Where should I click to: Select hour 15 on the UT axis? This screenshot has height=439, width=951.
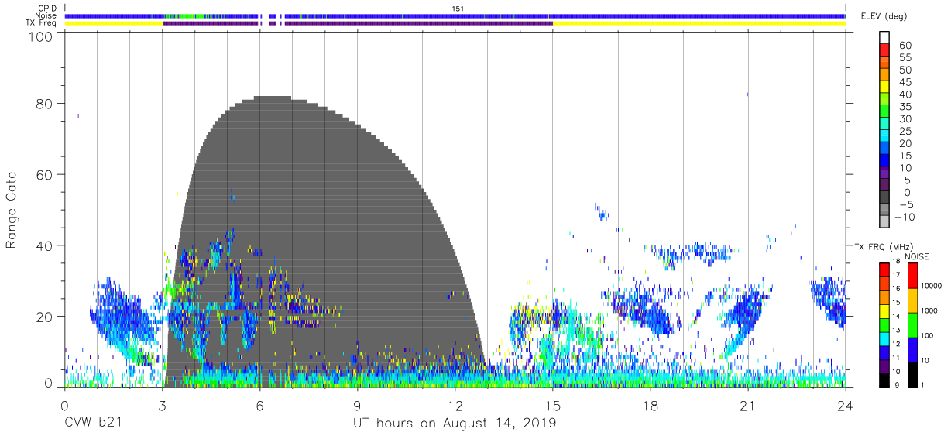tap(552, 405)
